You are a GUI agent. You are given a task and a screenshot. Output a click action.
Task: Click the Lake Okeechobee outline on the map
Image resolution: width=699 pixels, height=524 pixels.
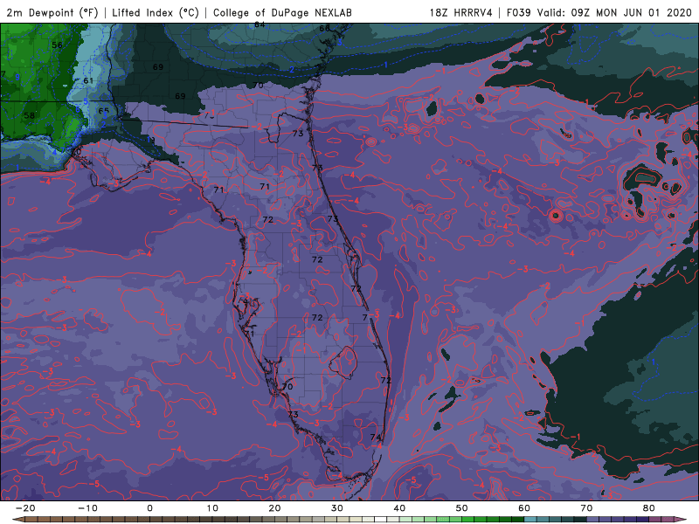click(343, 362)
